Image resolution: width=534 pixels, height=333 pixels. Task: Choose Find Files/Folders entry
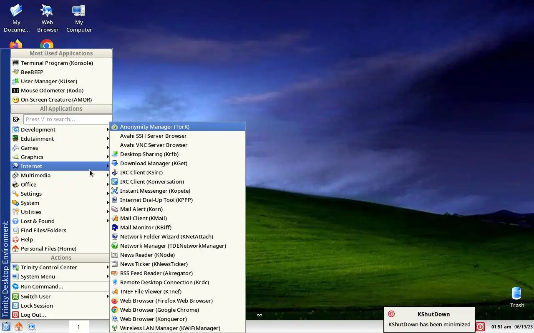(61, 230)
